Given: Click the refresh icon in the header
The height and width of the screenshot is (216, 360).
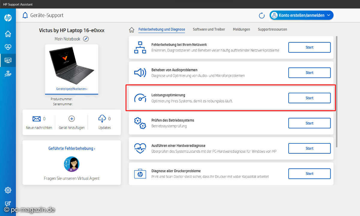Looking at the screenshot, I should point(262,16).
